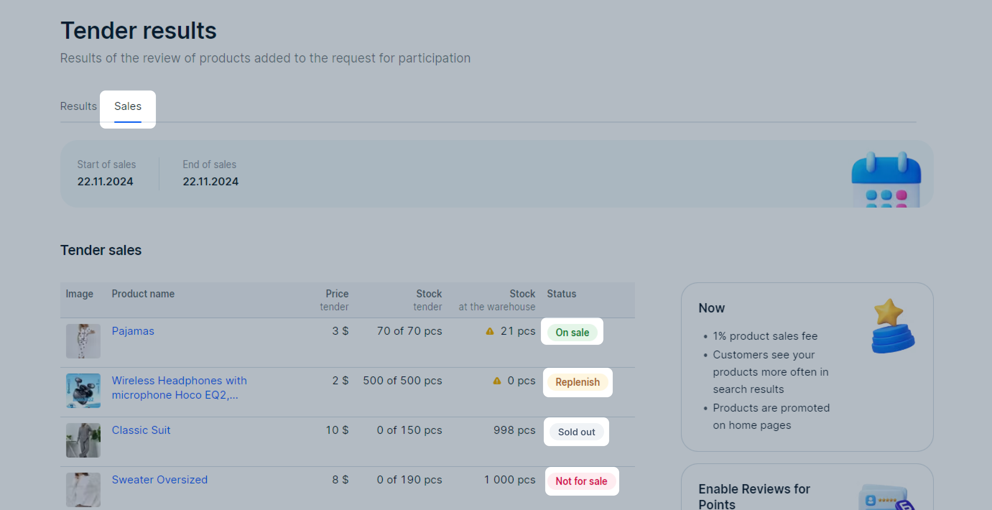Open the Wireless Headphones Hoco EQ2 link
The height and width of the screenshot is (510, 992).
[179, 388]
